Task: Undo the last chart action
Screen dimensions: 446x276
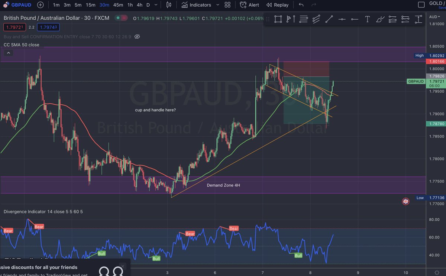Action: coord(301,5)
